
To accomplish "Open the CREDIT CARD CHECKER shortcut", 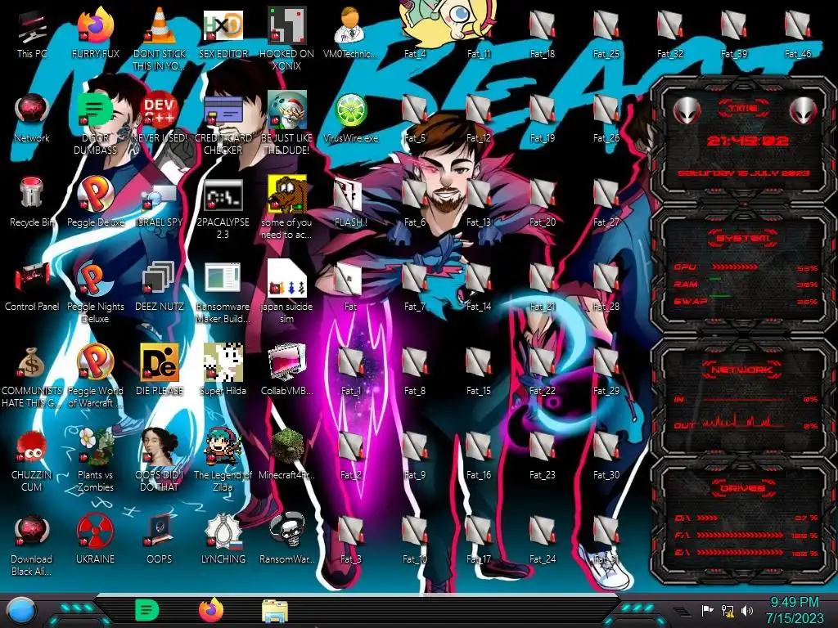I will click(223, 123).
